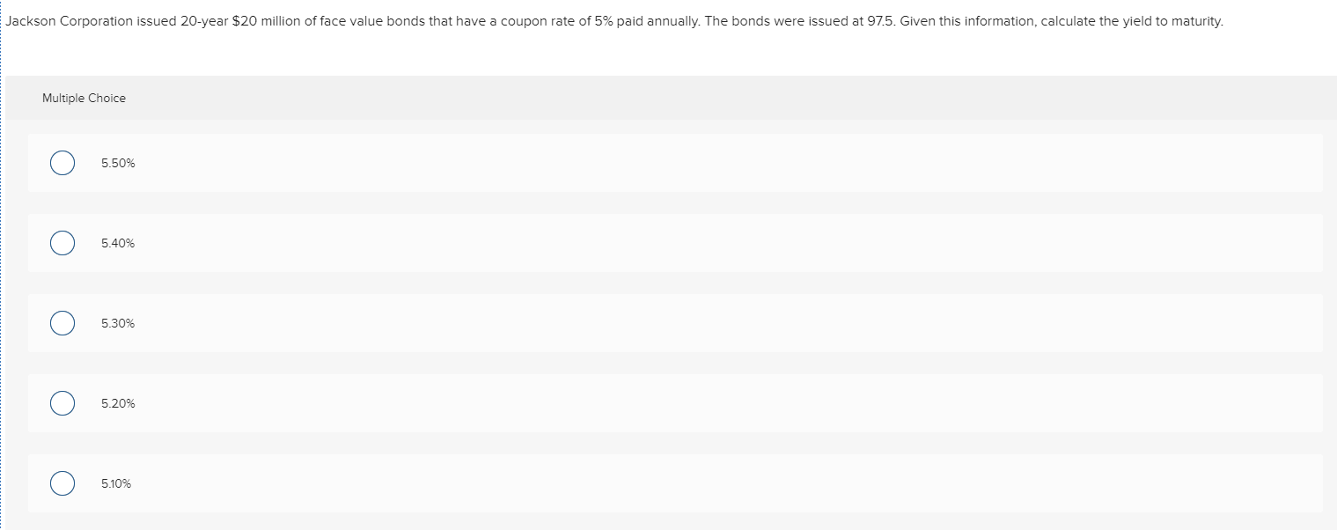Click the question text about Jackson Corporation
This screenshot has height=530, width=1337.
(x=614, y=20)
